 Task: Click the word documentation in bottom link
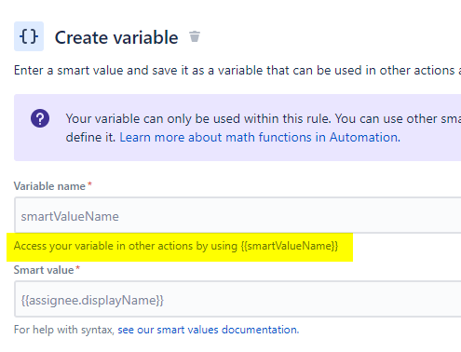click(261, 330)
